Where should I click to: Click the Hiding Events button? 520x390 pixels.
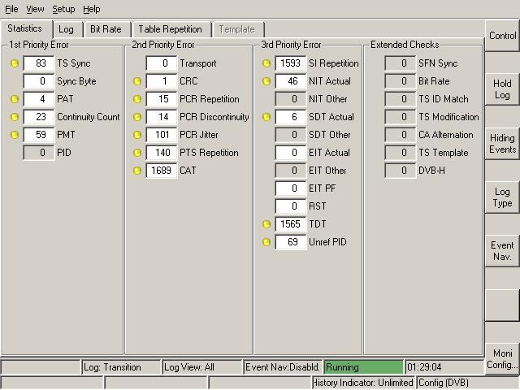[502, 144]
